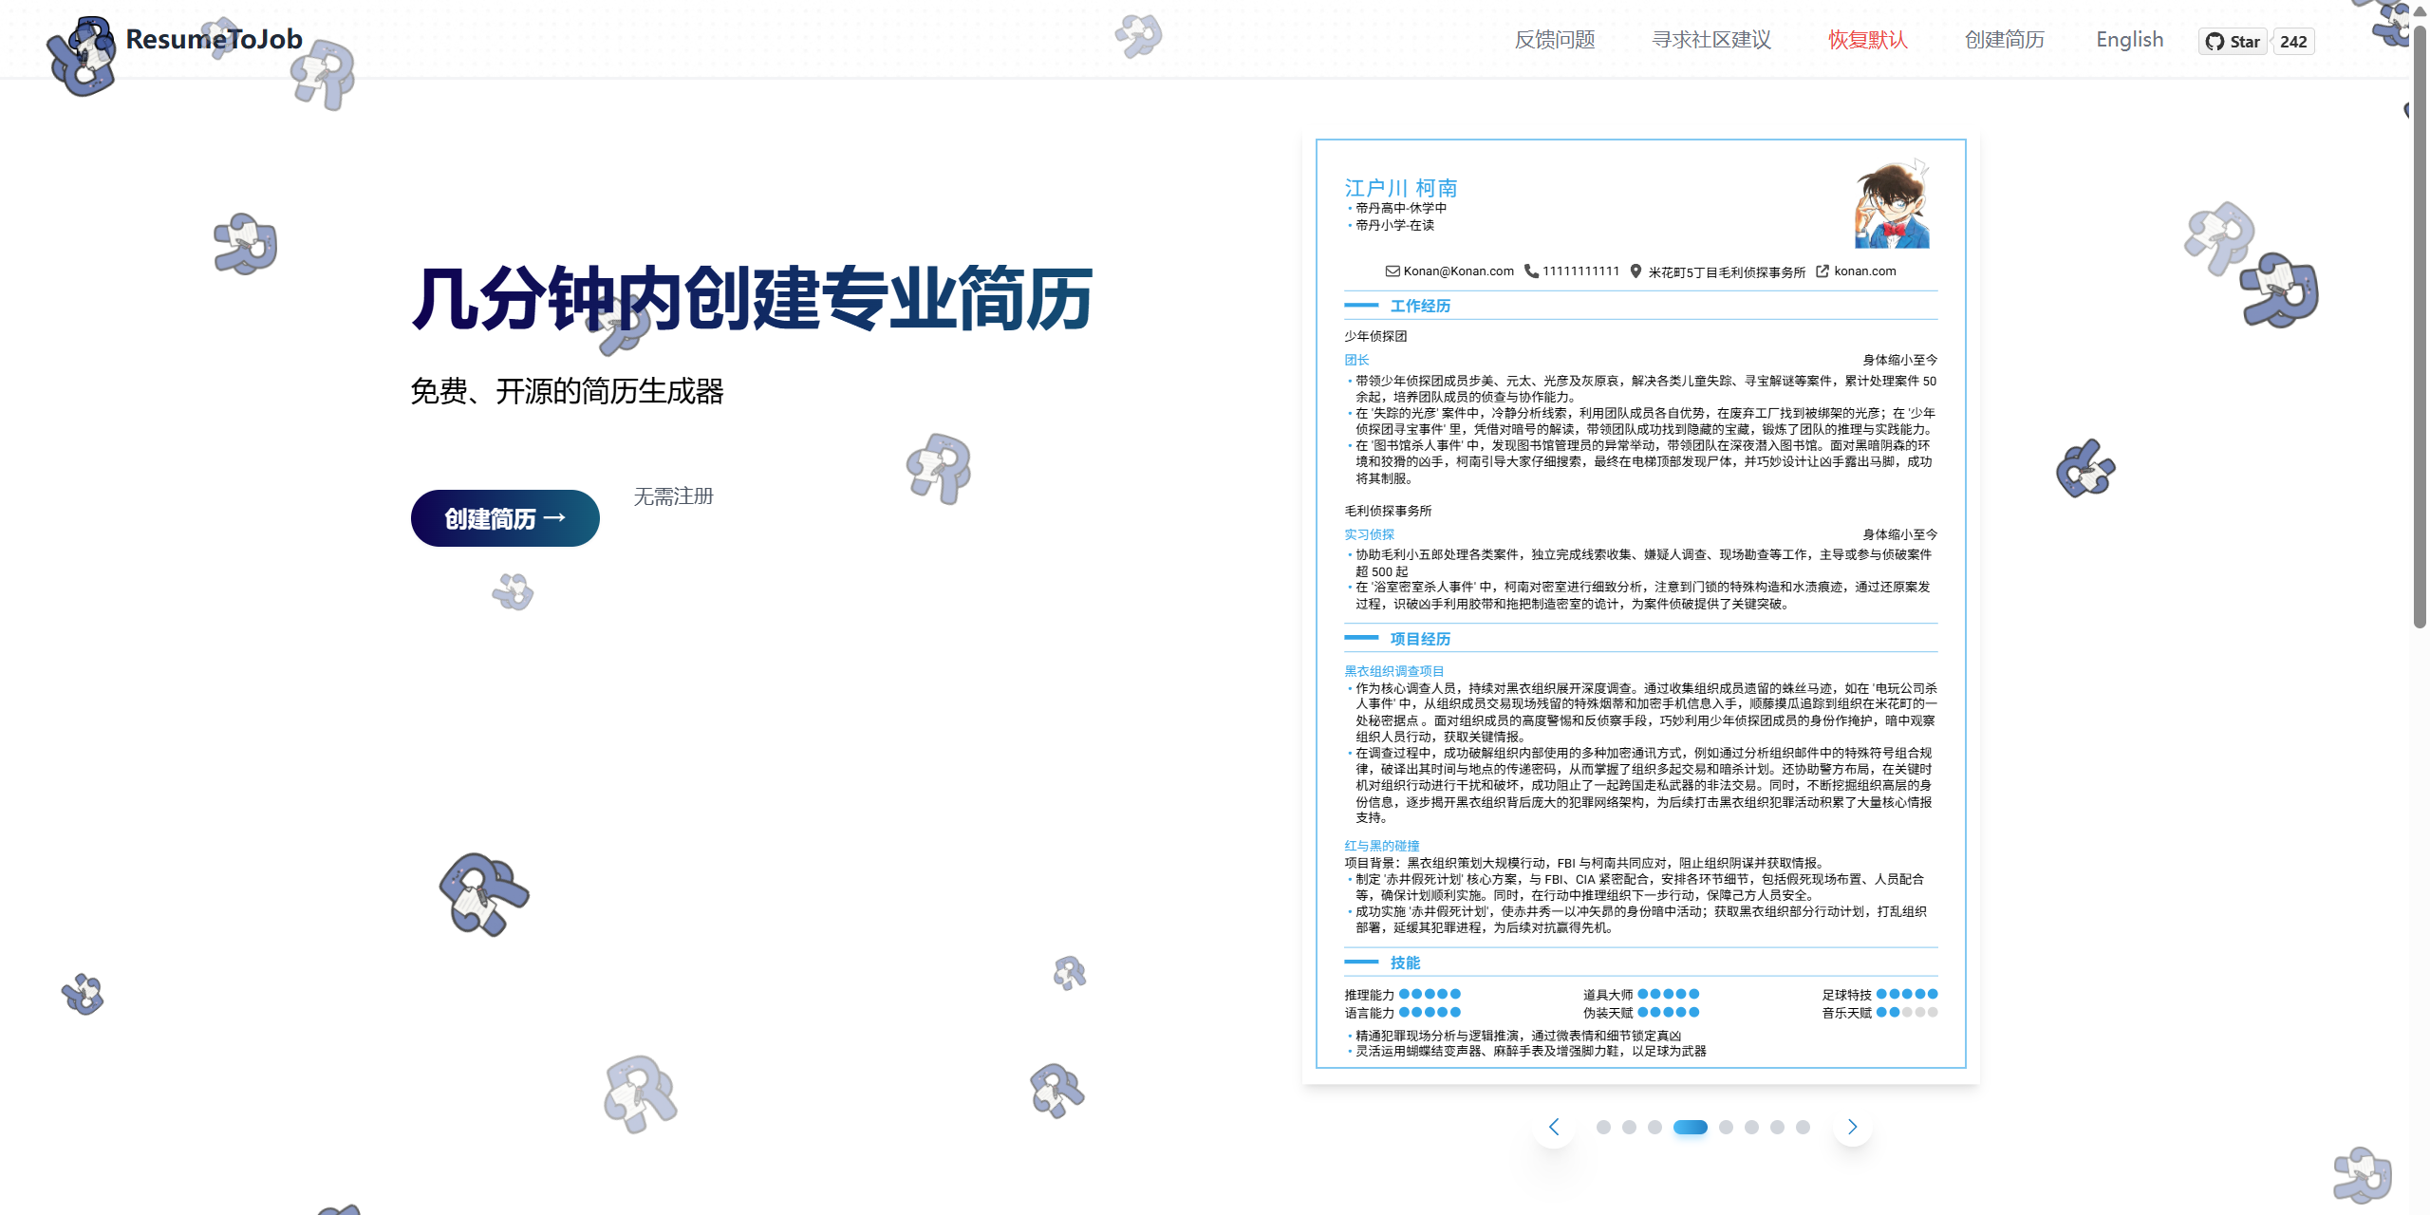Click the email envelope icon in resume
2430x1215 pixels.
[x=1393, y=271]
